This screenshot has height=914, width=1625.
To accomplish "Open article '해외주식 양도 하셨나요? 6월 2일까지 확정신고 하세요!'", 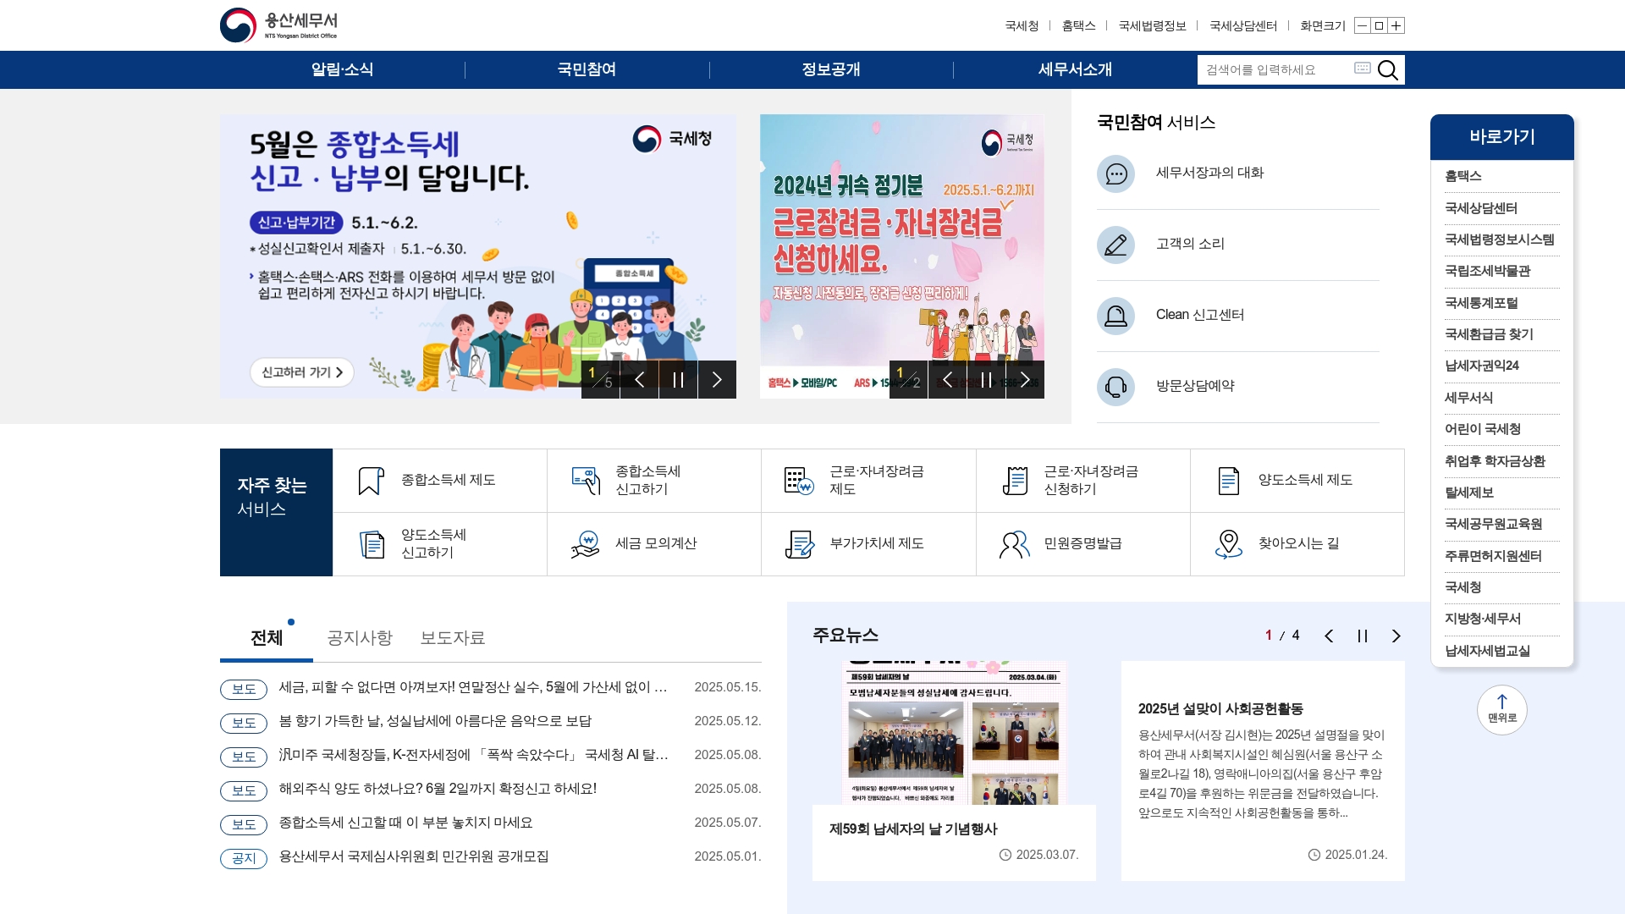I will click(438, 790).
